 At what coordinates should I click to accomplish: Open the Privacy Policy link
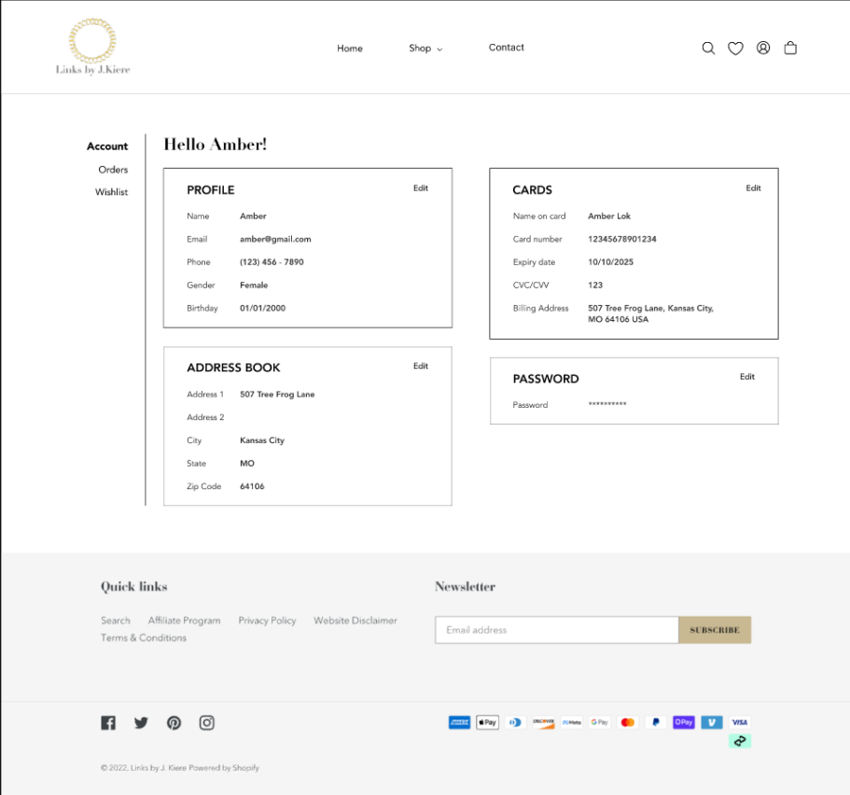(x=267, y=621)
